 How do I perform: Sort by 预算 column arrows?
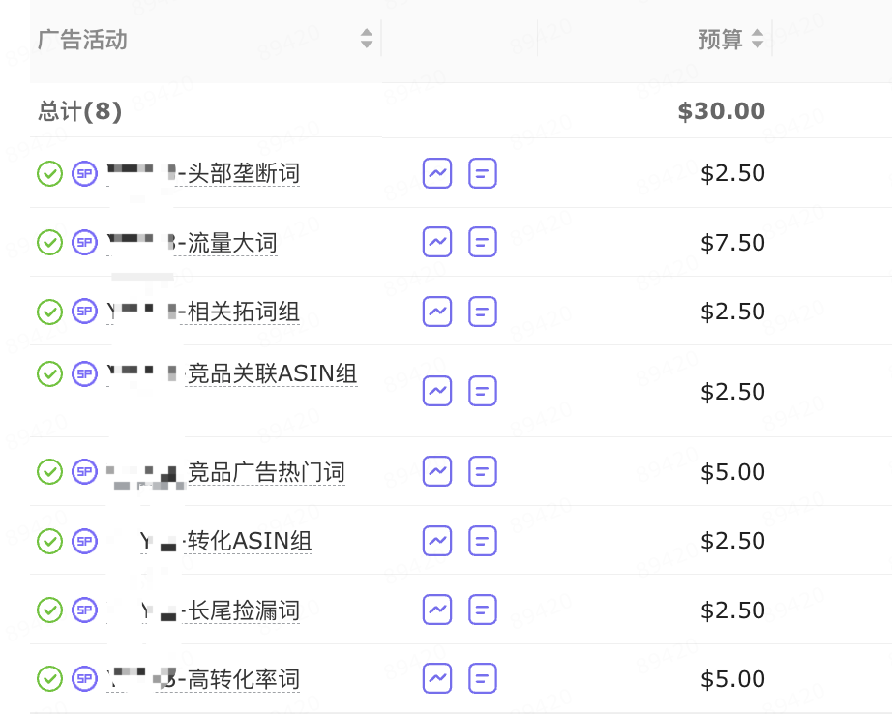pyautogui.click(x=758, y=39)
